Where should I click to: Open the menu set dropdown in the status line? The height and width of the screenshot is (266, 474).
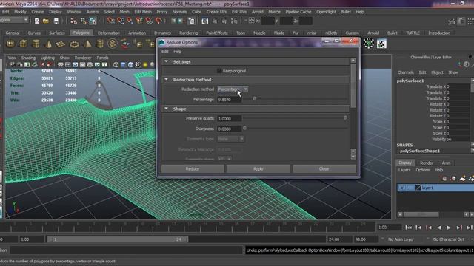point(14,20)
